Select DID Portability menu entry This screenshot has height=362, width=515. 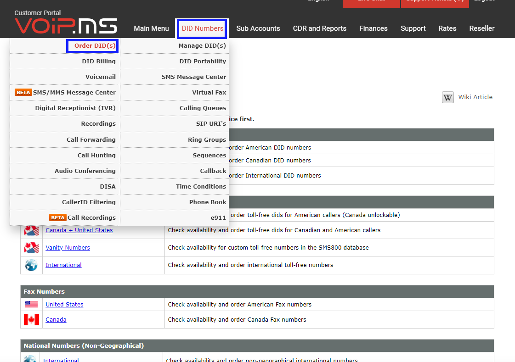(203, 61)
